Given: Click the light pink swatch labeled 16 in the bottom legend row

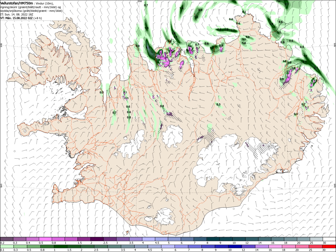Looking at the screenshot, I should click(x=275, y=246).
